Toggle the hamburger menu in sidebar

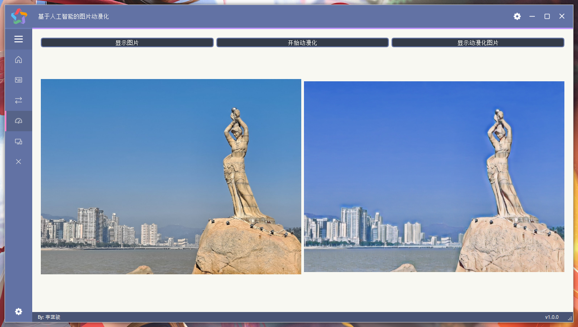(19, 39)
